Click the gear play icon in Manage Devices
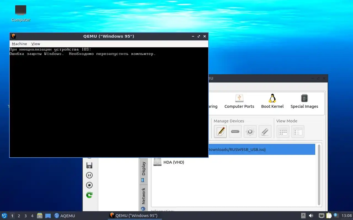 pos(250,131)
